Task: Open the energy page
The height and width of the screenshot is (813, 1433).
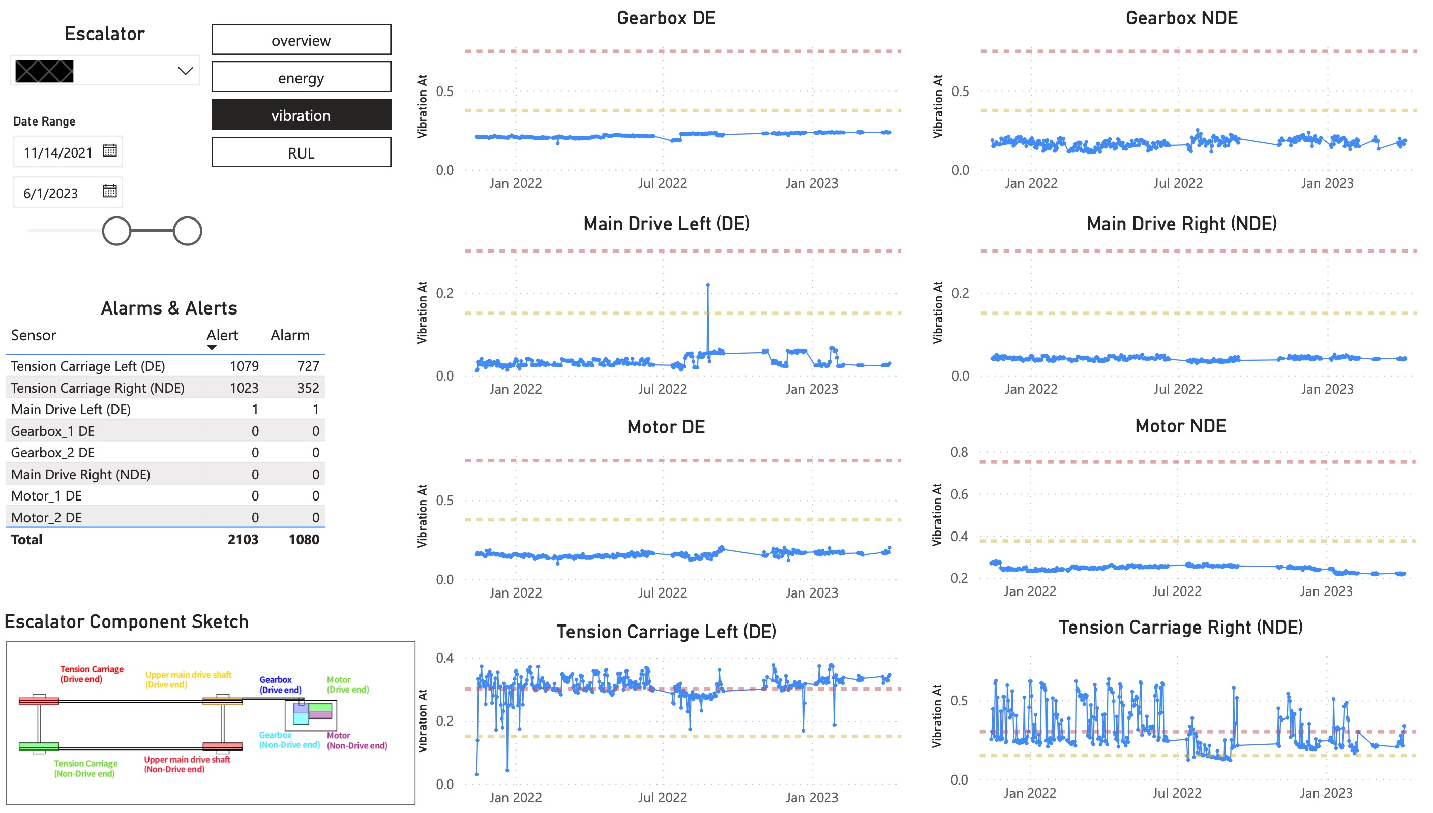Action: tap(301, 78)
